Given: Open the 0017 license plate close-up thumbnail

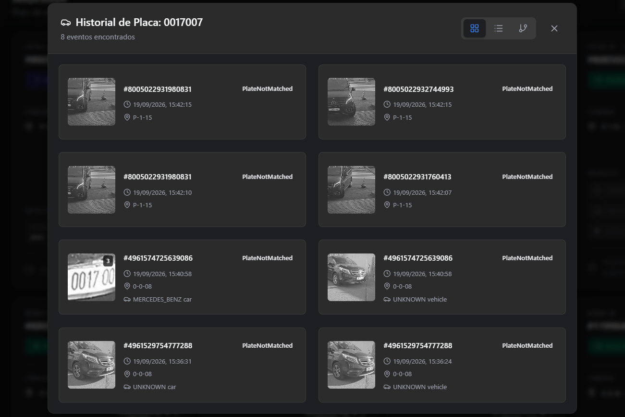Looking at the screenshot, I should point(91,277).
